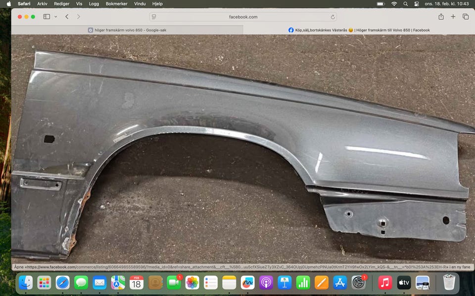Click the Wi-Fi status icon
475x296 pixels.
(x=394, y=3)
